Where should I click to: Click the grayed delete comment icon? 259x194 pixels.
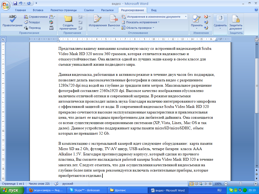point(80,16)
